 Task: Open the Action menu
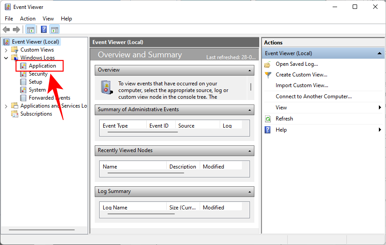pos(28,19)
